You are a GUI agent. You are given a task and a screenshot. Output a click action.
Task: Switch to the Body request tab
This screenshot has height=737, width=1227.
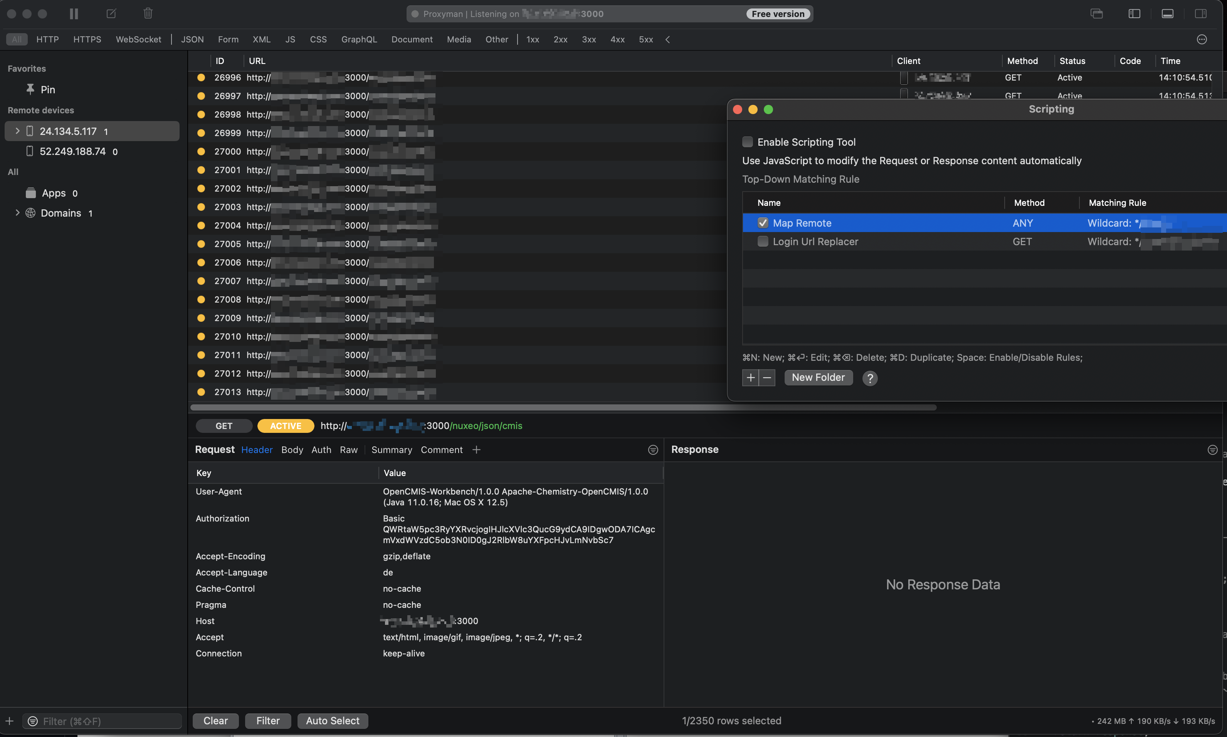[292, 450]
